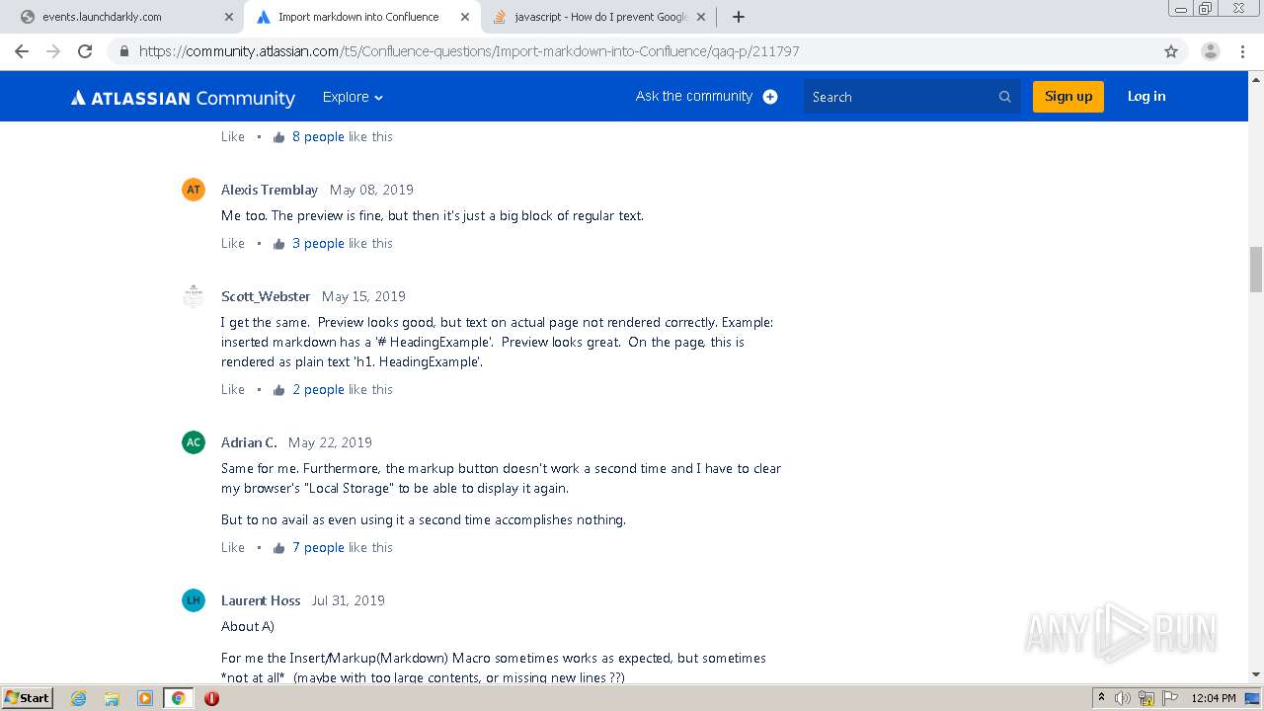This screenshot has height=711, width=1264.
Task: Like Adrian C.'s comment
Action: [x=233, y=548]
